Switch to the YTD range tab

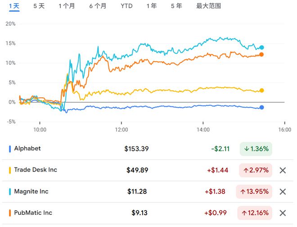click(126, 6)
